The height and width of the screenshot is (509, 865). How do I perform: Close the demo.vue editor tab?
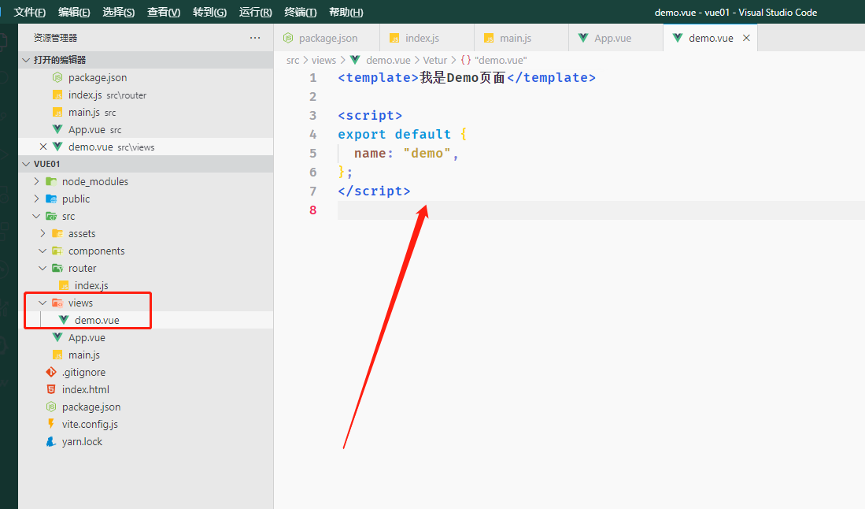tap(746, 38)
